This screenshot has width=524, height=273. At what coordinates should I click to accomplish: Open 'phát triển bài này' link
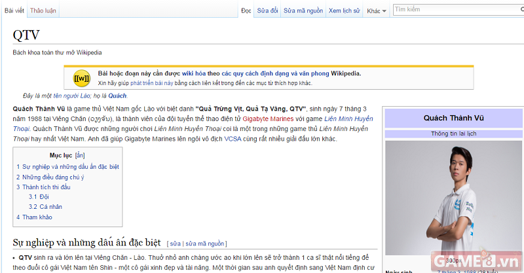tap(152, 83)
